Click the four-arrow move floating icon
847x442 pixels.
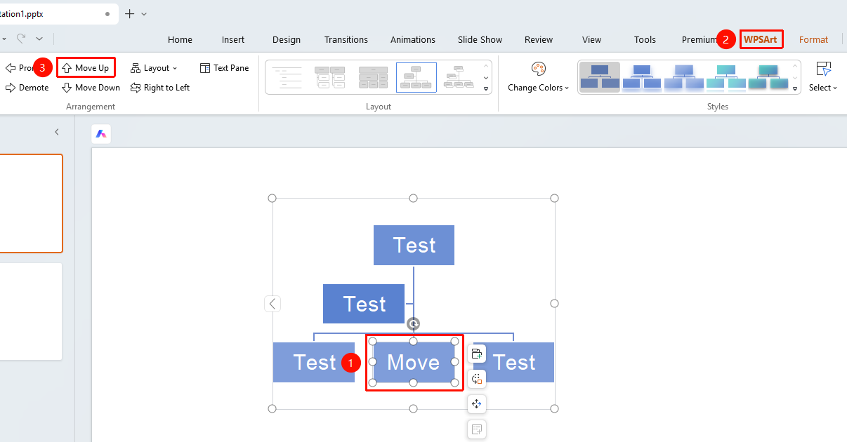477,403
